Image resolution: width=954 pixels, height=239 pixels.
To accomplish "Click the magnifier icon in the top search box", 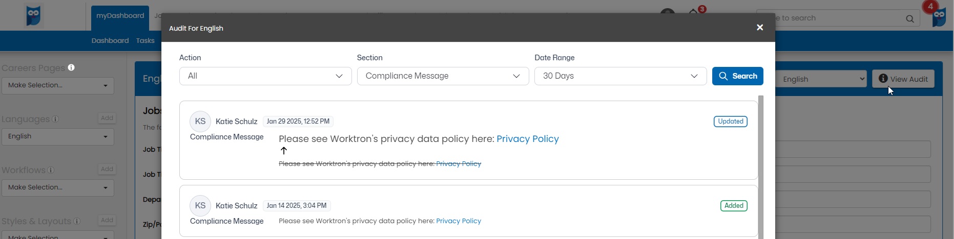I will 909,19.
